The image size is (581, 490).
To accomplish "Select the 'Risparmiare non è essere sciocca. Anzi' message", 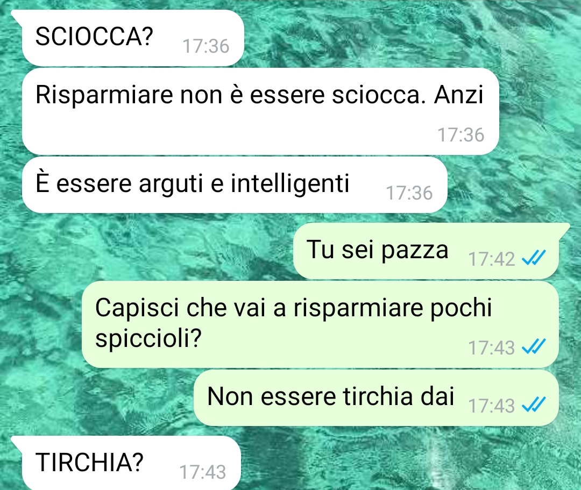I will coord(260,111).
